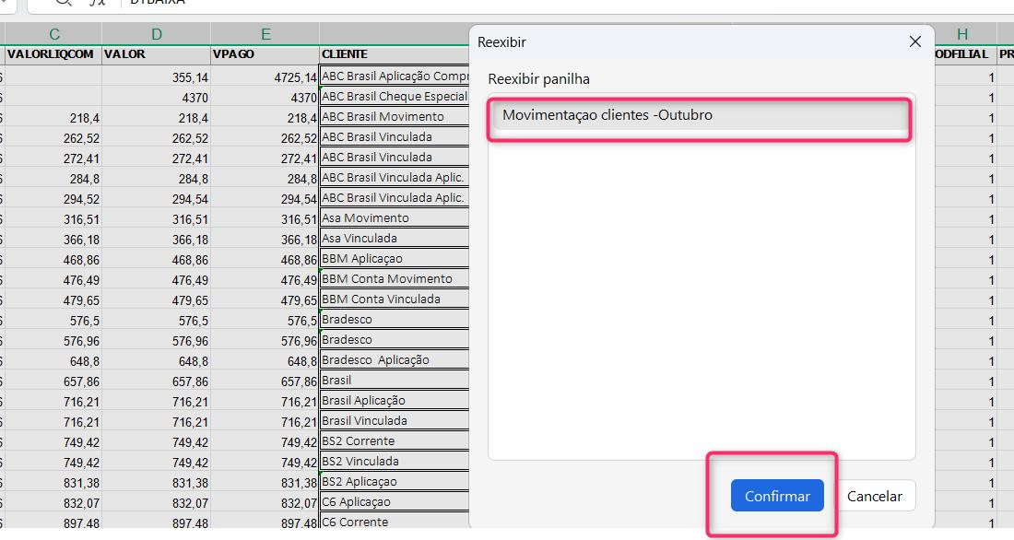Select the 'BS2 Vinculada' cell

(x=395, y=462)
